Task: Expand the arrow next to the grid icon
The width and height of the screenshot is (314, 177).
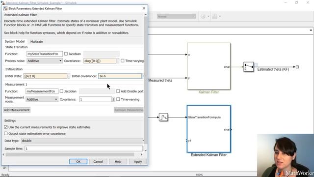Action: coord(220,16)
